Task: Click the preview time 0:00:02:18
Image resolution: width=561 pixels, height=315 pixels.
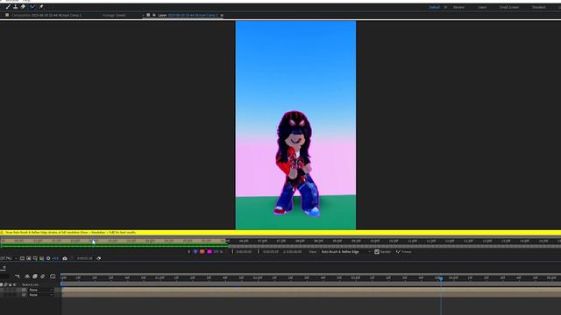Action: (x=85, y=258)
